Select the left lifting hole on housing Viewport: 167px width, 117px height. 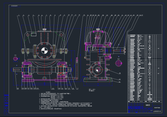point(28,35)
